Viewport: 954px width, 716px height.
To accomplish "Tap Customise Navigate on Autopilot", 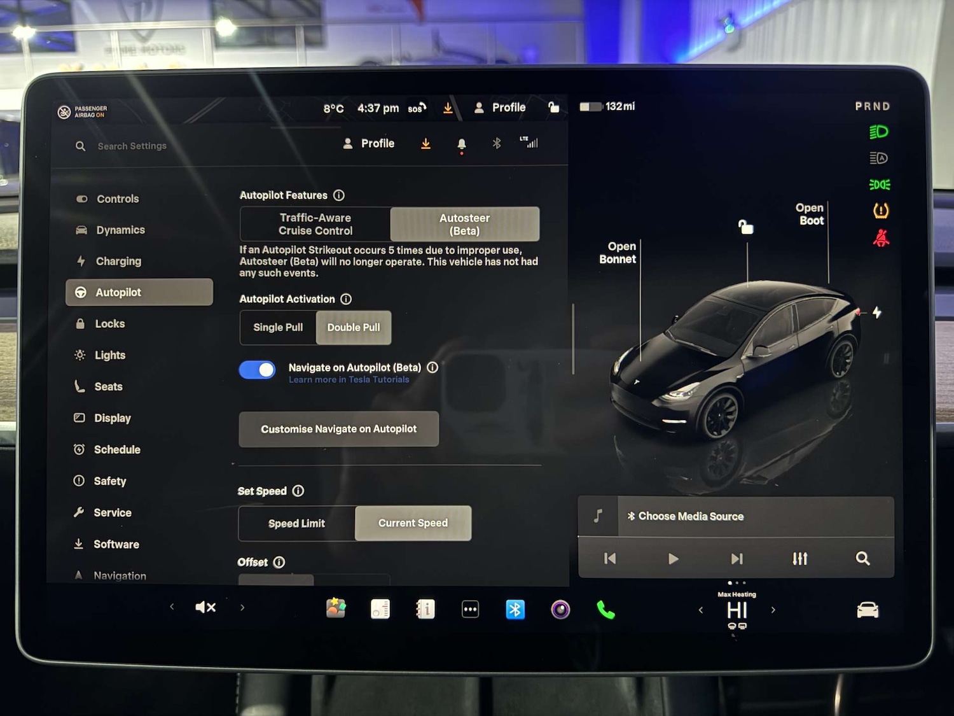I will [338, 428].
